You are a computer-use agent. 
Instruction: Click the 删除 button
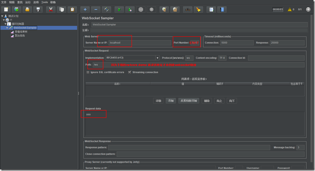click(207, 101)
